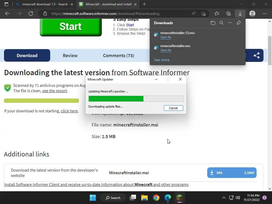Select the Download page tab
This screenshot has width=272, height=204.
[x=27, y=56]
